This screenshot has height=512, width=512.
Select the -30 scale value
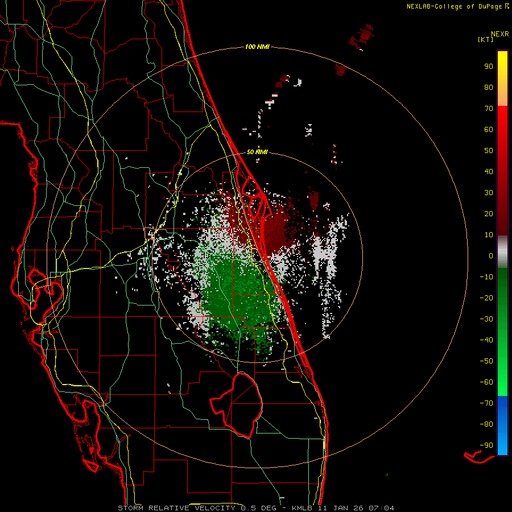click(x=486, y=319)
